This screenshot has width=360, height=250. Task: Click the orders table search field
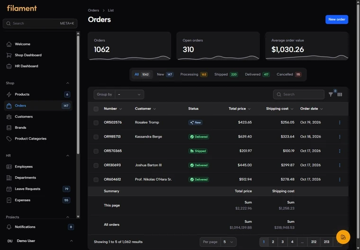299,94
